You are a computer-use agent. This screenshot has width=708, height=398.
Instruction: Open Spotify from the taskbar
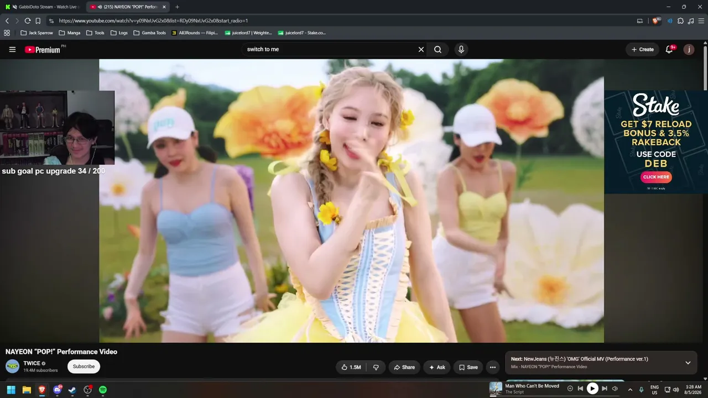(x=103, y=390)
